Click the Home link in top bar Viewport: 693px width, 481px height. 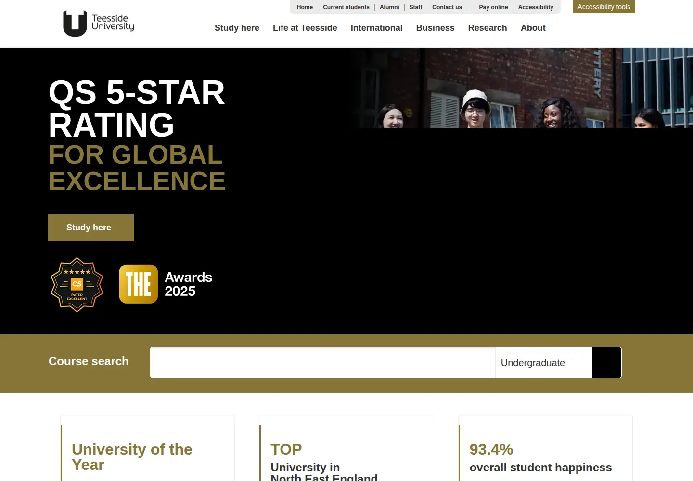(305, 7)
